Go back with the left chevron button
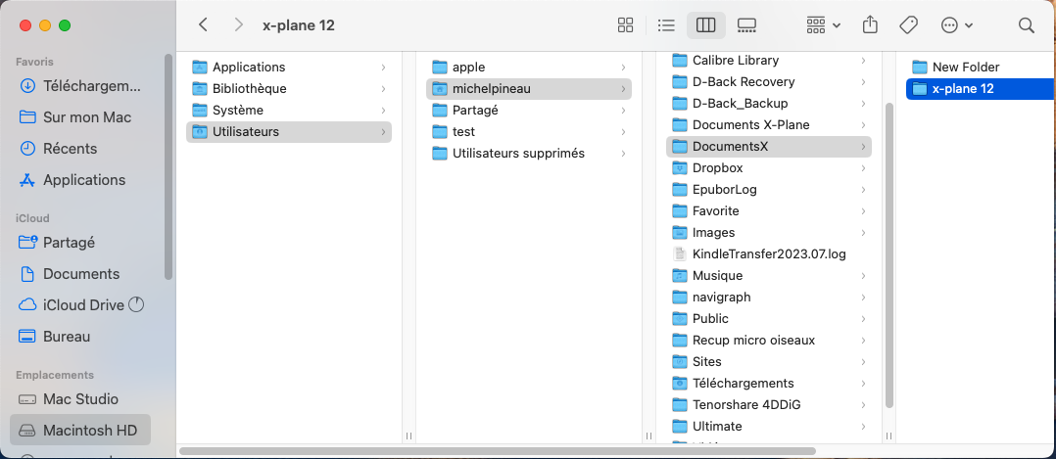The width and height of the screenshot is (1056, 459). (203, 25)
